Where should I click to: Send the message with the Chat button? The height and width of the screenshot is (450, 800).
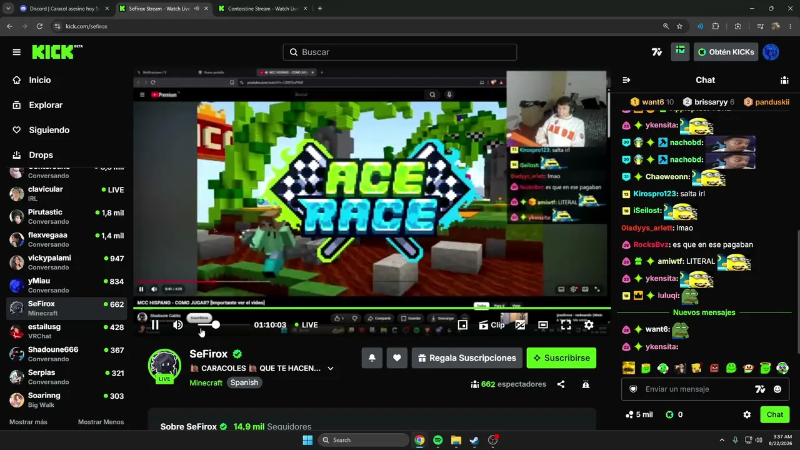[x=775, y=414]
